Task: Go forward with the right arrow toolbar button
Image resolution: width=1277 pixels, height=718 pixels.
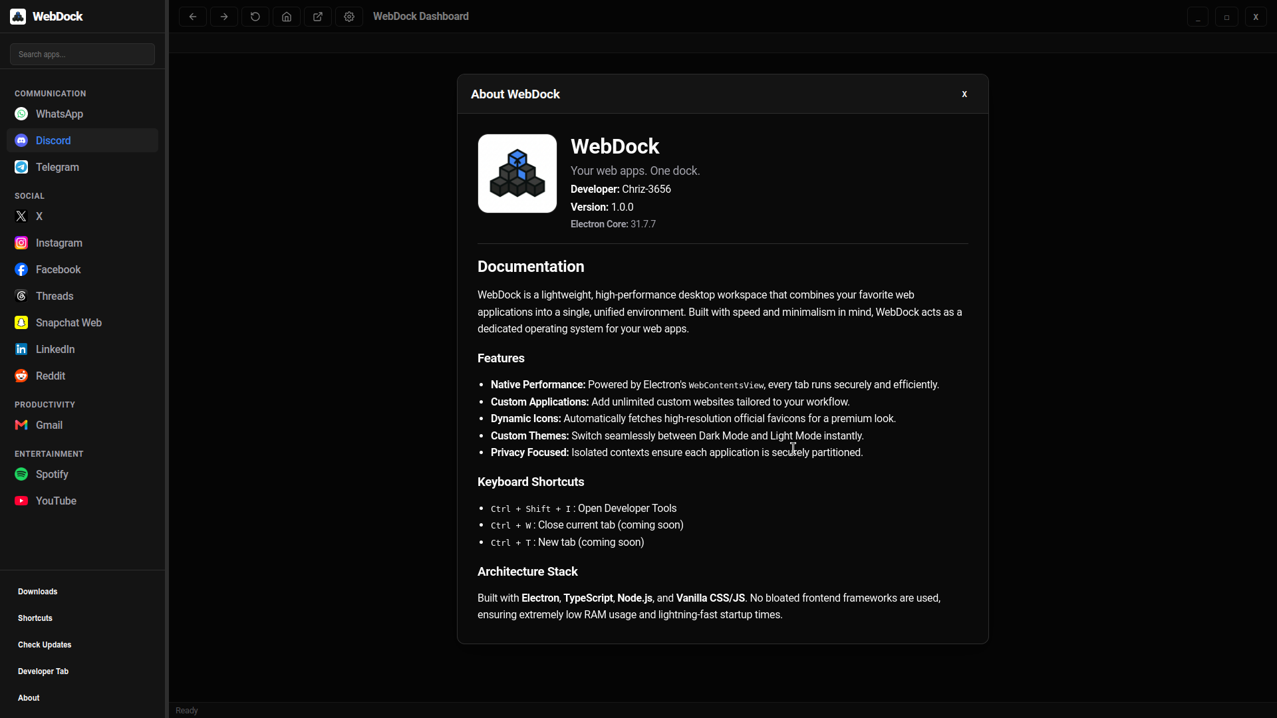Action: (x=224, y=17)
